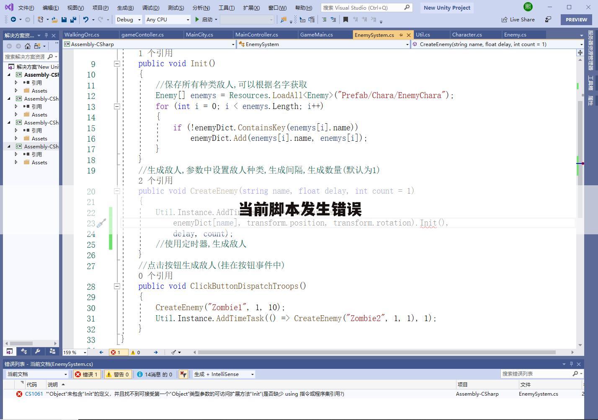Click the open file folder icon
This screenshot has width=598, height=420.
click(54, 19)
